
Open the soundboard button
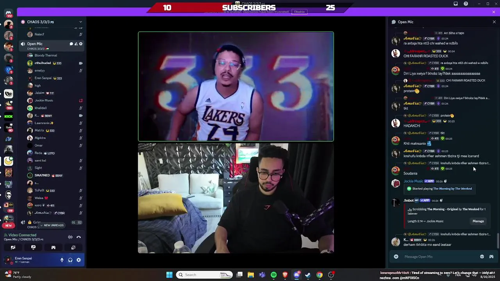pyautogui.click(x=73, y=247)
